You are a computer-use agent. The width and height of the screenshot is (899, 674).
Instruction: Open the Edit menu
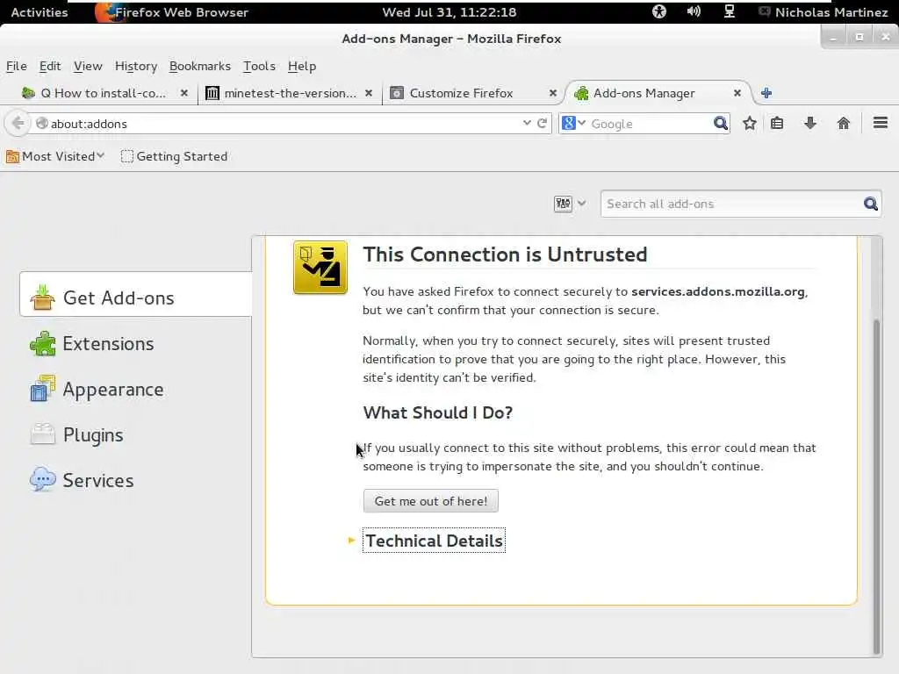click(50, 66)
